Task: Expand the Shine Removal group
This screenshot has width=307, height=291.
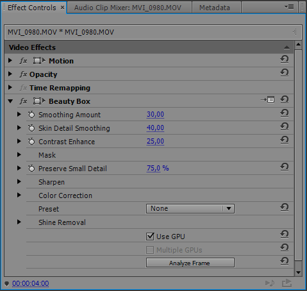Action: (x=19, y=222)
